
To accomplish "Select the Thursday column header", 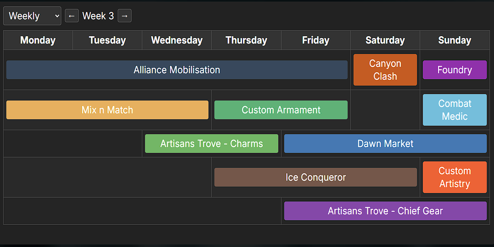I will coord(246,40).
